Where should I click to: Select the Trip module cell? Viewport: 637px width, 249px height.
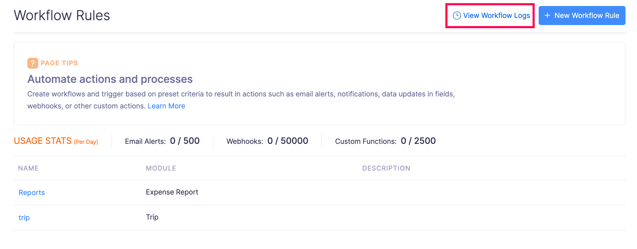(152, 217)
